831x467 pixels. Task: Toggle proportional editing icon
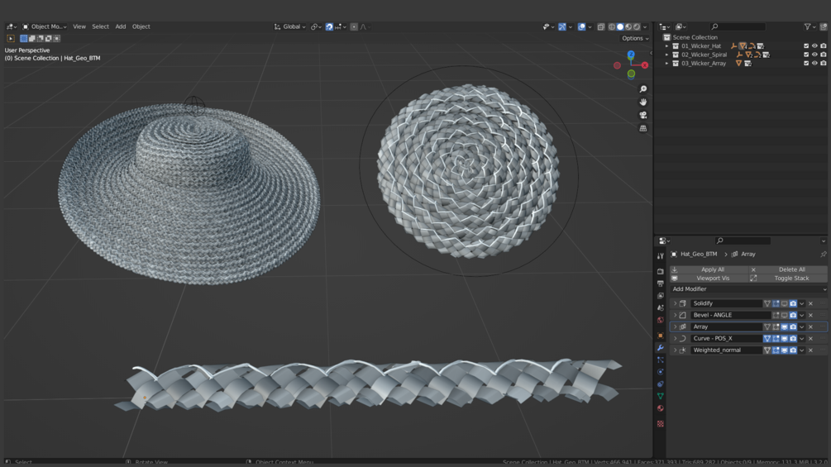(x=354, y=26)
